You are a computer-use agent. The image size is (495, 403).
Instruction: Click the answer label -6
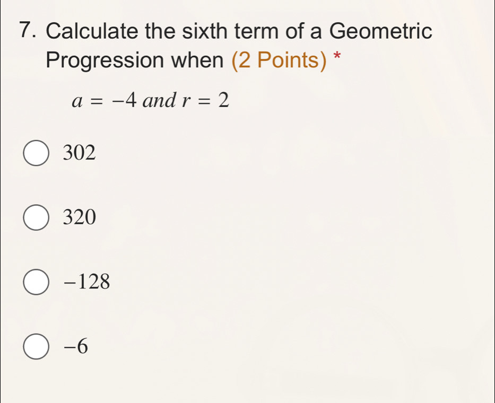coord(76,347)
